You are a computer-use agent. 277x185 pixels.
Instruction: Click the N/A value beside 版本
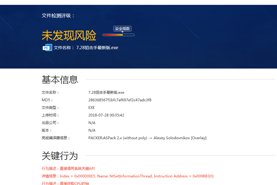pyautogui.click(x=92, y=130)
